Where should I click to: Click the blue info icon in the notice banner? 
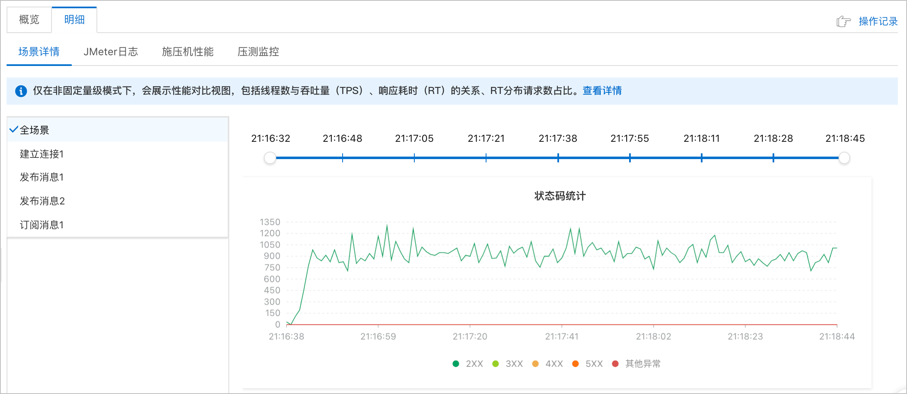click(21, 91)
